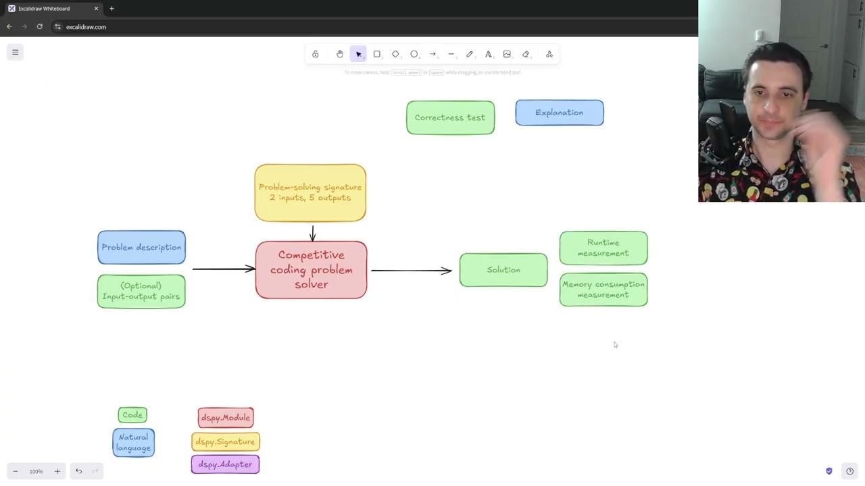865x486 pixels.
Task: Select the Problem-solving signature box
Action: [310, 192]
